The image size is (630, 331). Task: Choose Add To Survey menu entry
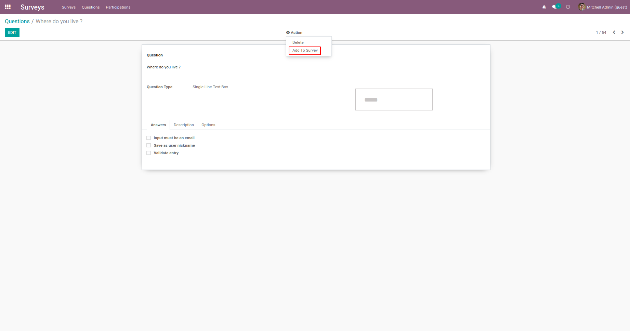(x=305, y=50)
